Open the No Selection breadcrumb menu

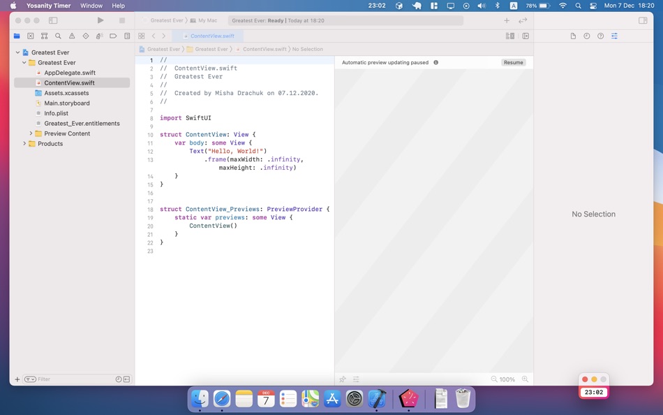click(307, 49)
